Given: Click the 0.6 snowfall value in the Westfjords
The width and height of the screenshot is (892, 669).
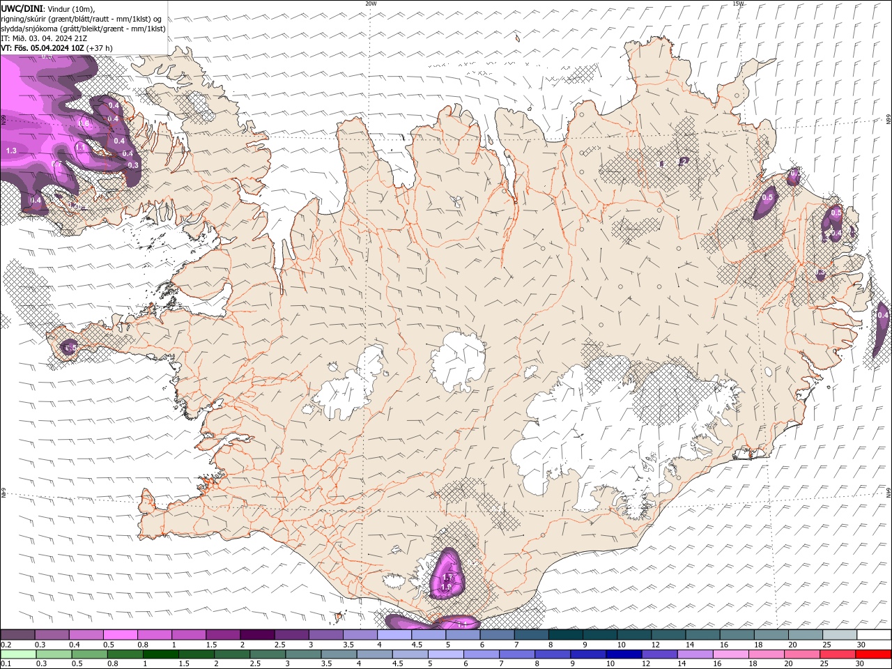Looking at the screenshot, I should point(84,123).
